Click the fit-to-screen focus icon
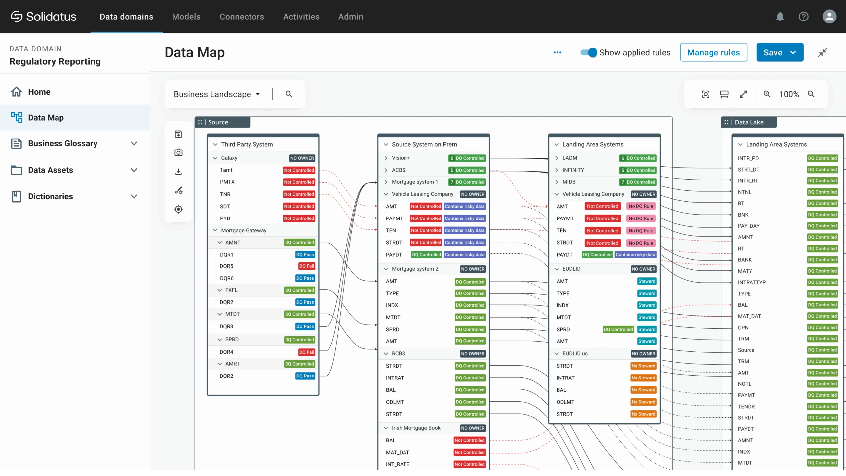Screen dimensions: 846x476 click(705, 94)
